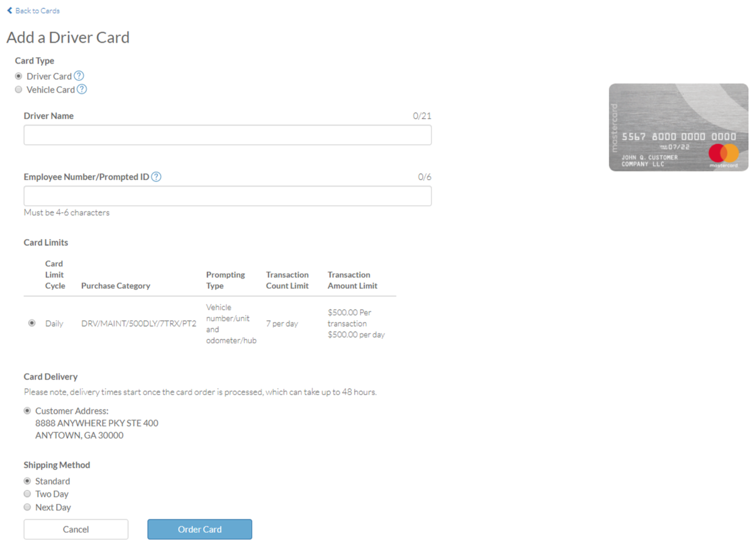Open the Back to Cards link
The width and height of the screenshot is (755, 546).
click(36, 10)
